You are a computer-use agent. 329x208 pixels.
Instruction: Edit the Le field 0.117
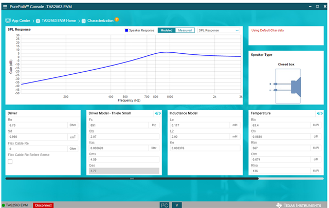(200, 125)
